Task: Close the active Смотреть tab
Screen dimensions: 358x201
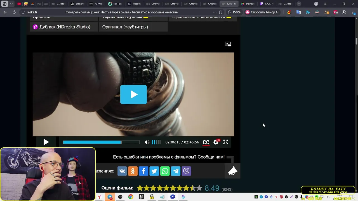Action: coord(235,4)
